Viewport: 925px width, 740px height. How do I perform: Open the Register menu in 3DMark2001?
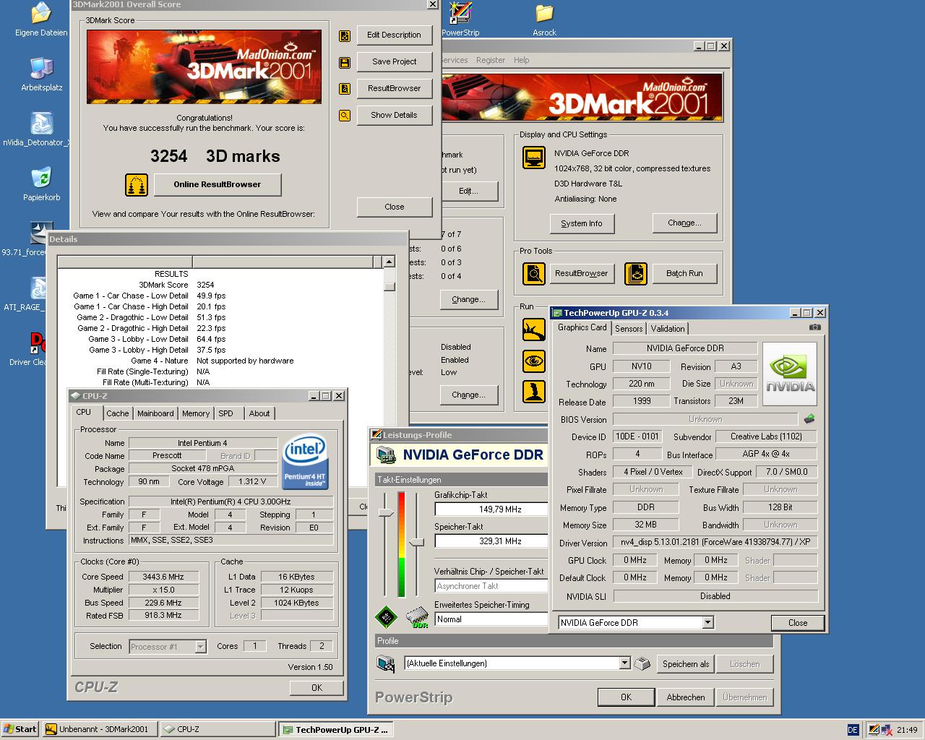[x=491, y=60]
